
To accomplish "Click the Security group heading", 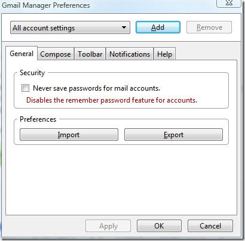I will pyautogui.click(x=32, y=73).
